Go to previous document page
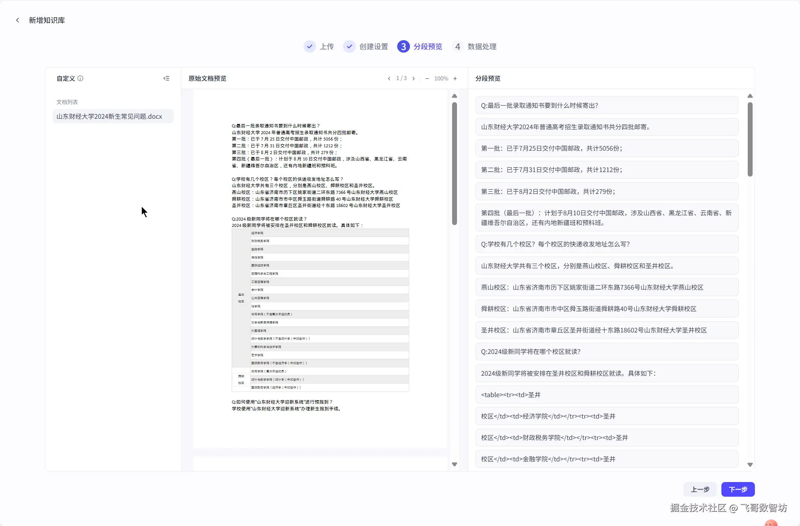 tap(389, 79)
